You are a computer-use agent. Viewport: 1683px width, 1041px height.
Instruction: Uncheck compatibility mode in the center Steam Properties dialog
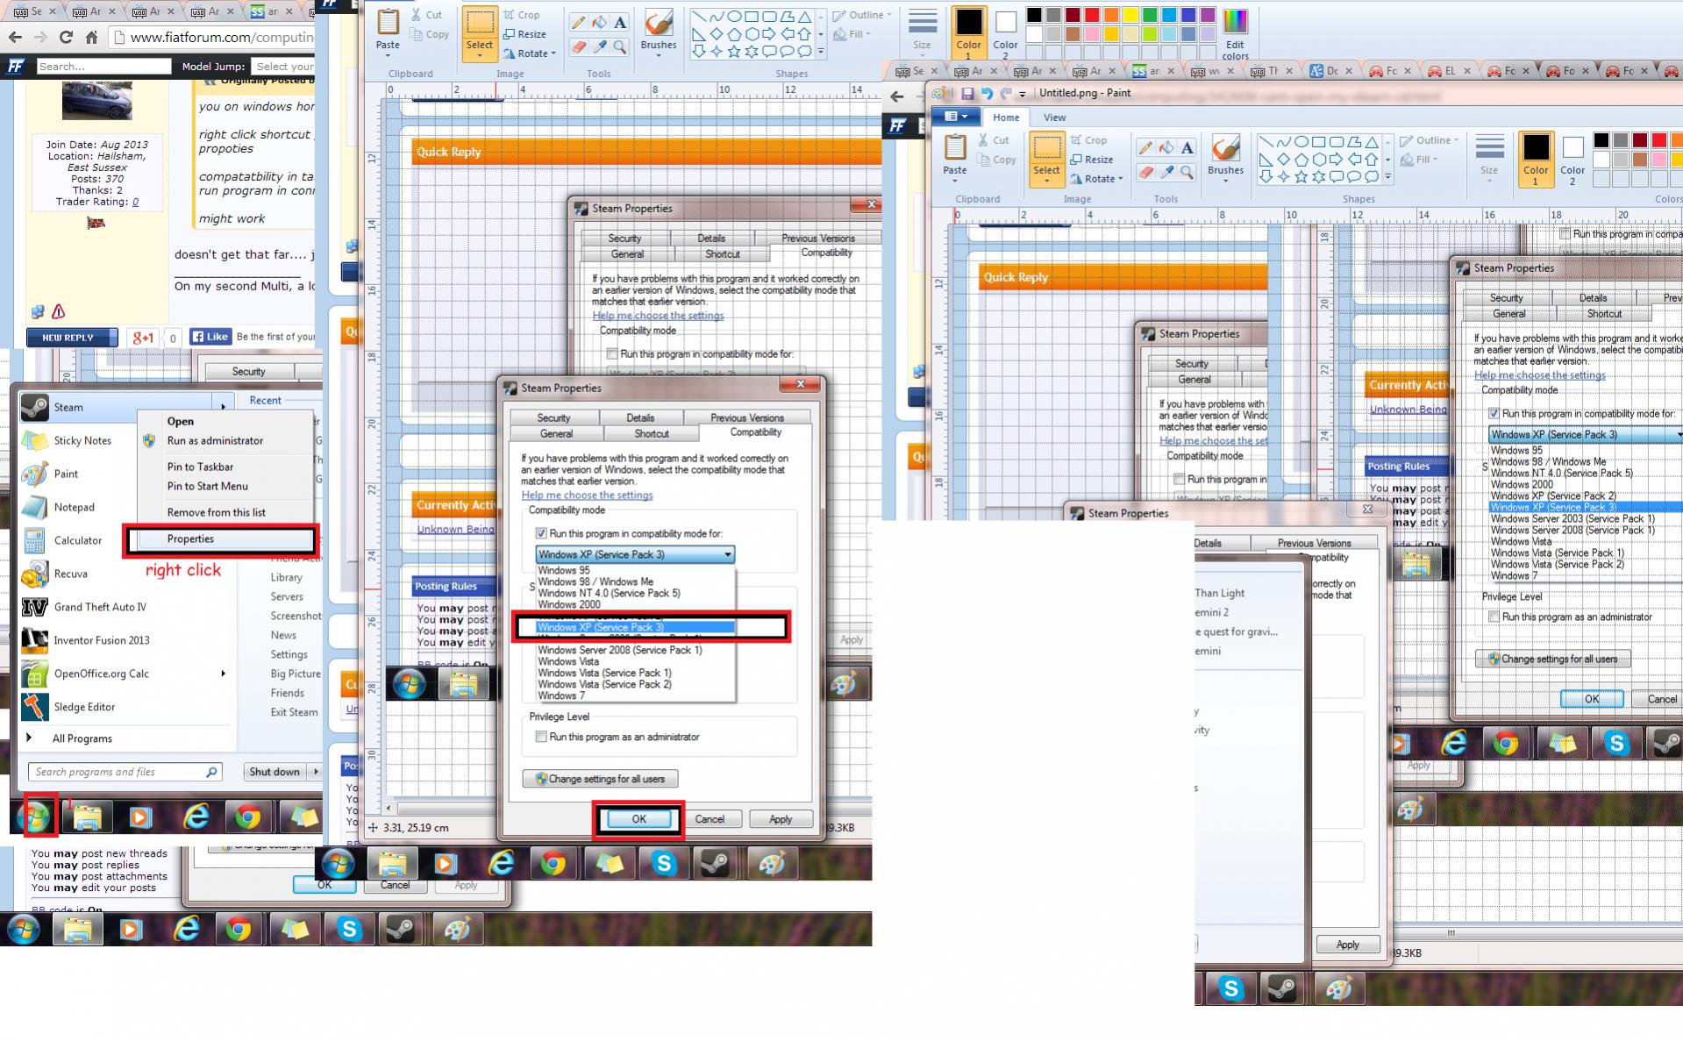pos(541,533)
